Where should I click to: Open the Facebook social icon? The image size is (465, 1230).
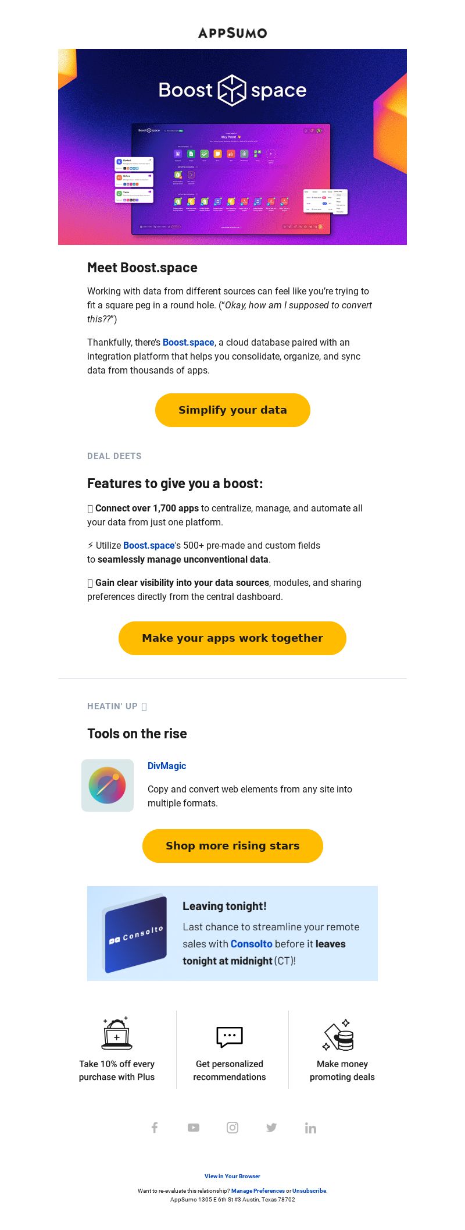tap(155, 1128)
